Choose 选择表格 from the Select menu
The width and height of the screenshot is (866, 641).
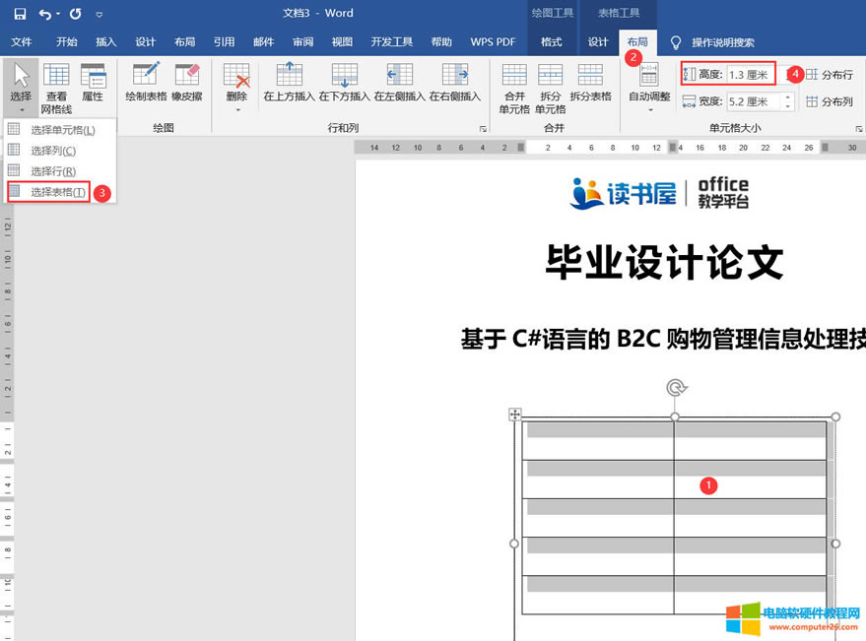click(59, 192)
